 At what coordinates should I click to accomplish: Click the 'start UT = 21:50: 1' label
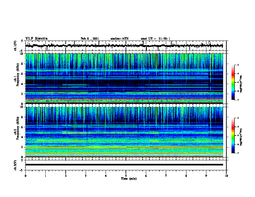[x=156, y=39]
